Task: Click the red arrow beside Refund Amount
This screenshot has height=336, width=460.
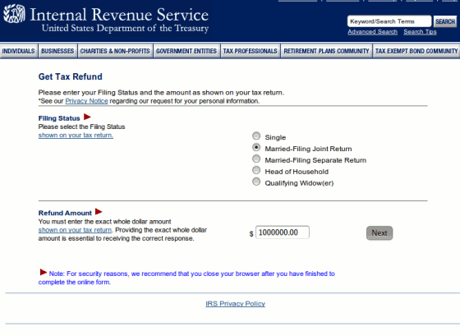Action: (99, 212)
